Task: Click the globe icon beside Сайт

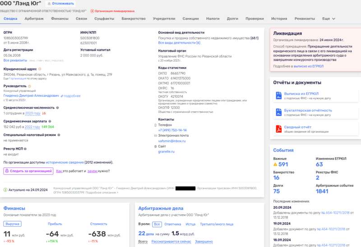Action: 155,147
